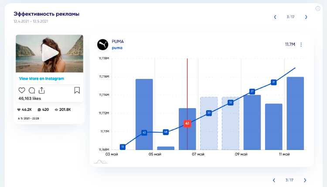Open the puma account link
The width and height of the screenshot is (327, 187).
click(117, 48)
